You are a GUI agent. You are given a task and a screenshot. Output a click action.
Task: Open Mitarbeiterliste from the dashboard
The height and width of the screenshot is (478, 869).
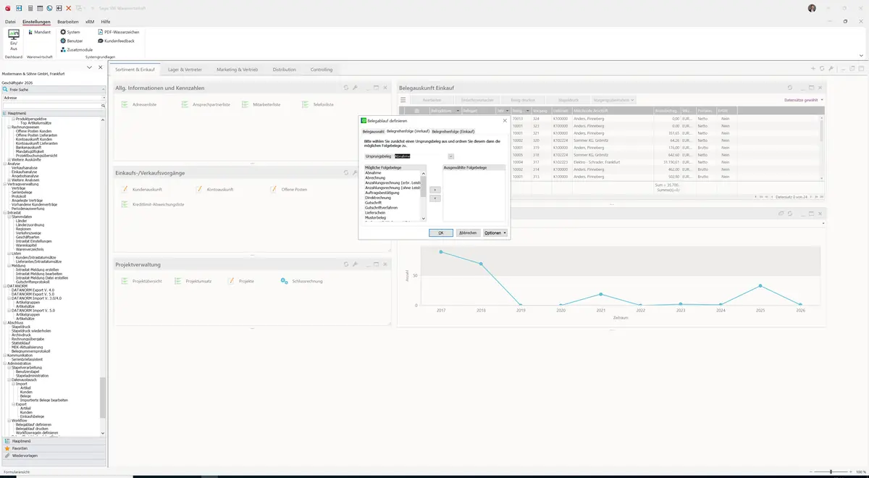(261, 105)
